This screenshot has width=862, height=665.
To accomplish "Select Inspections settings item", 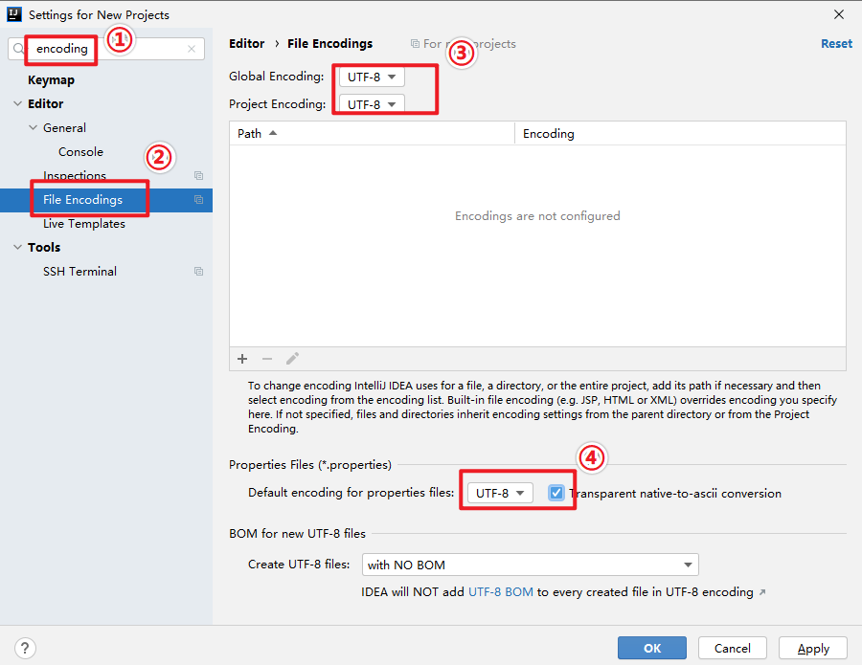I will tap(74, 176).
